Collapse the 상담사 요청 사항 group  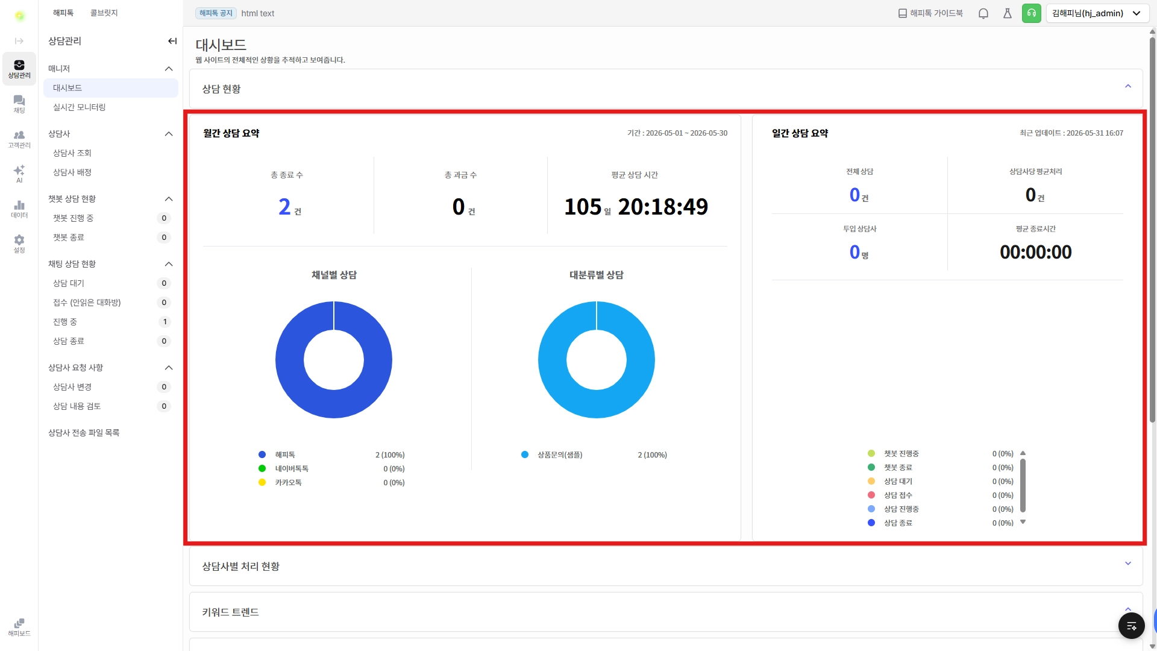169,368
